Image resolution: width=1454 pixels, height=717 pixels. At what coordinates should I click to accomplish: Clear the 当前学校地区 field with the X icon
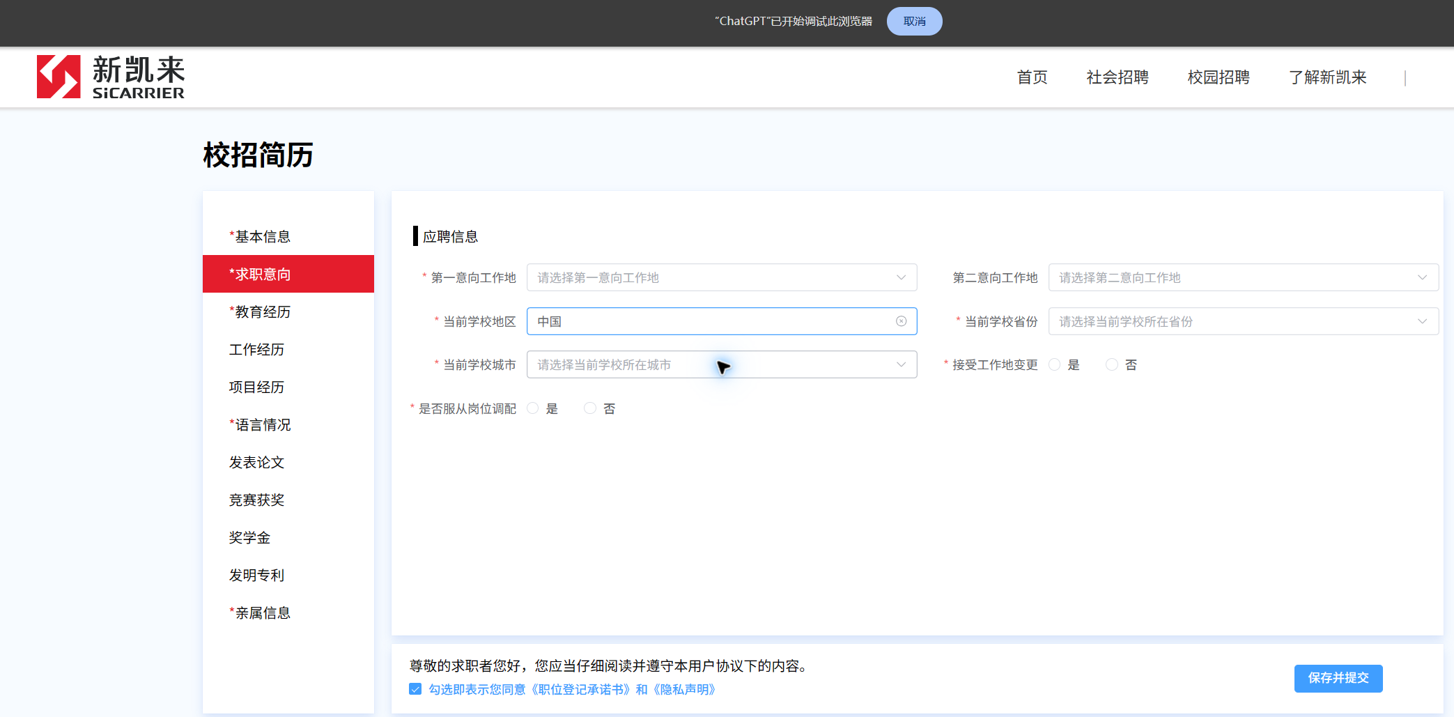point(901,321)
